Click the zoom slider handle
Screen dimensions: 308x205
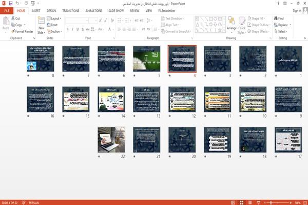[x=271, y=202]
